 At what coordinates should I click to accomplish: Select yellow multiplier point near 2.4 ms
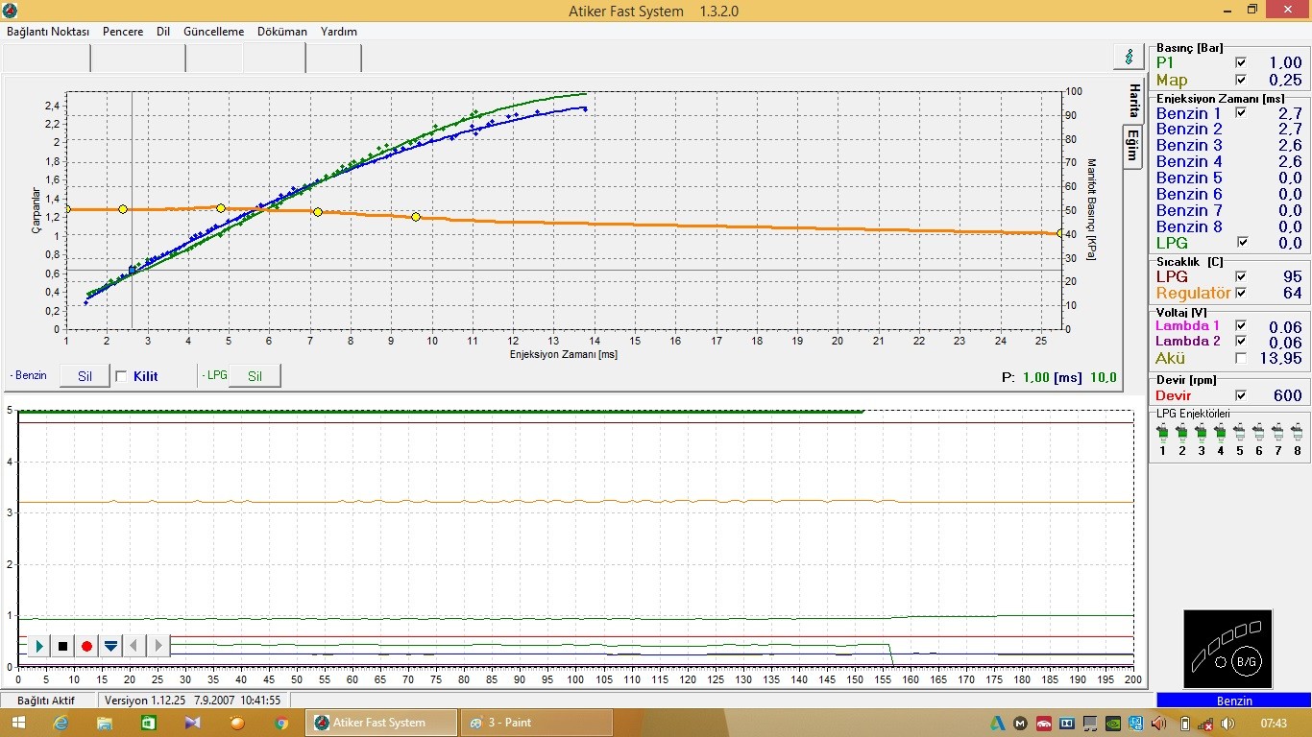[123, 209]
